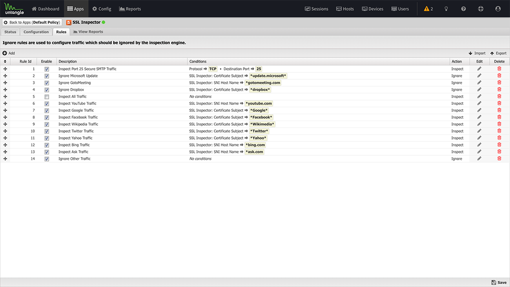Switch to the Configuration tab

click(x=36, y=32)
